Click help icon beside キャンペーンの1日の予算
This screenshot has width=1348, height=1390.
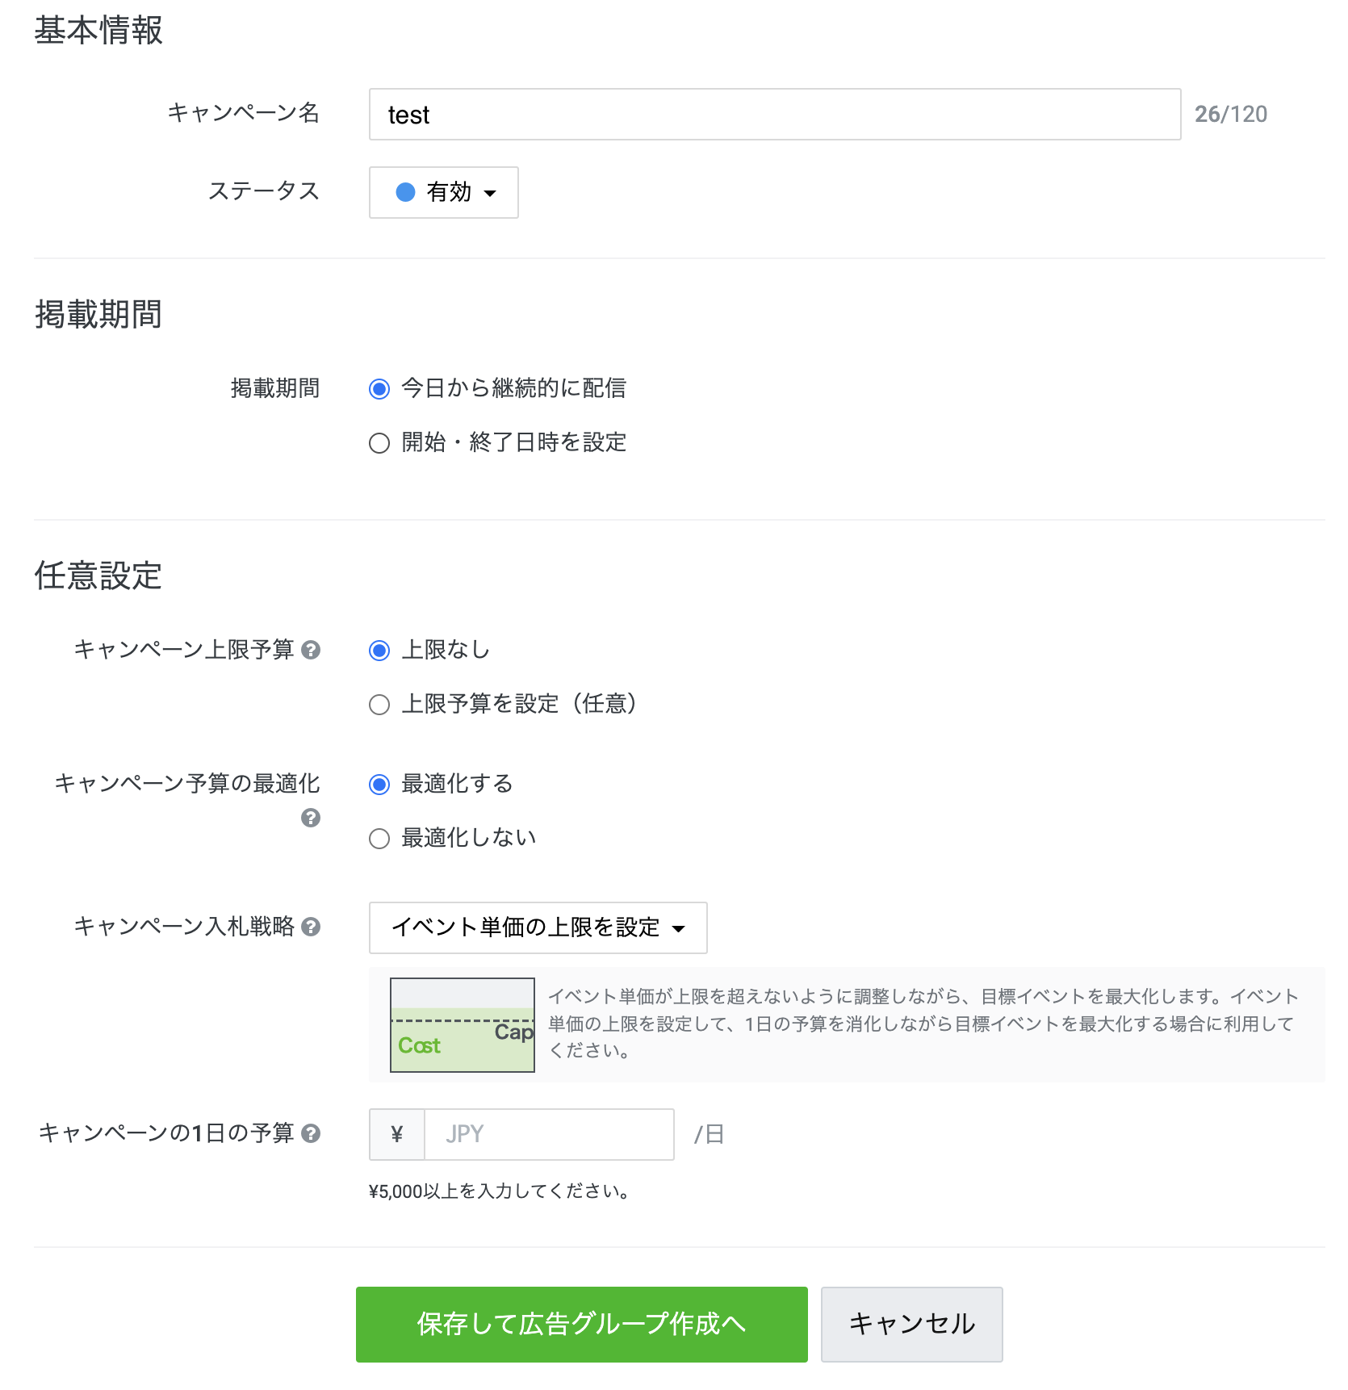point(311,1133)
